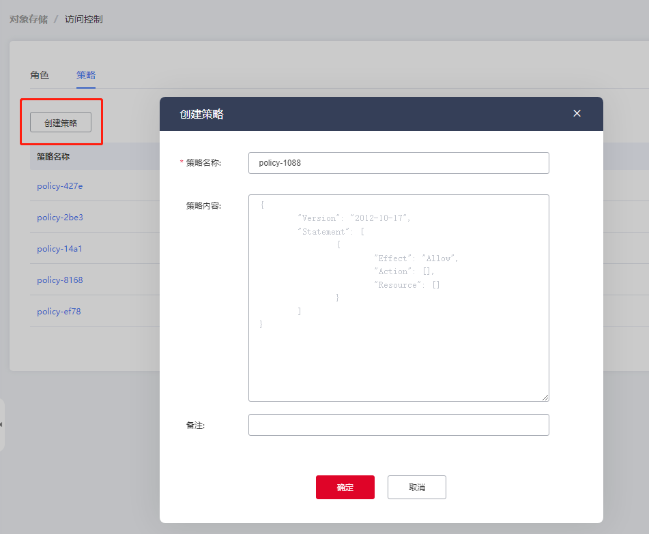Select the 策略 tab
The height and width of the screenshot is (534, 649).
pyautogui.click(x=86, y=75)
